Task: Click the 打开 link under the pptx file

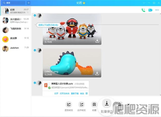Action: 56,93
